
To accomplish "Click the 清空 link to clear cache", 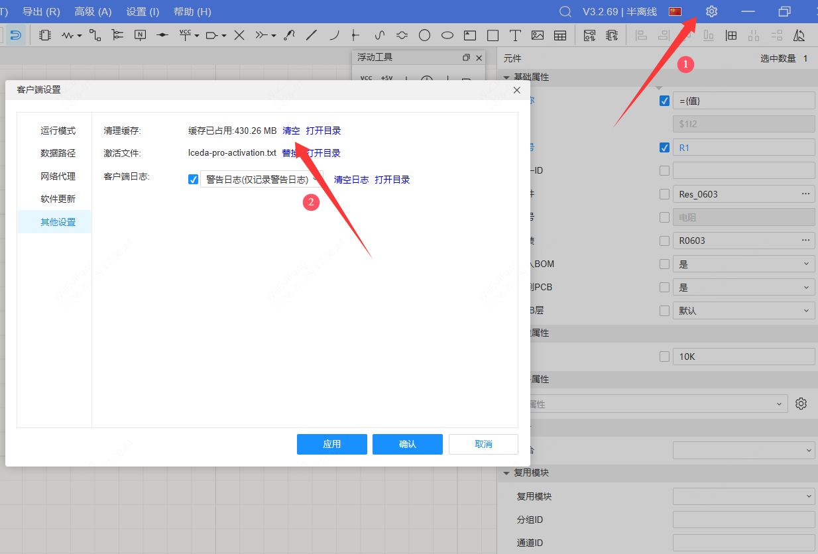I will [x=291, y=131].
